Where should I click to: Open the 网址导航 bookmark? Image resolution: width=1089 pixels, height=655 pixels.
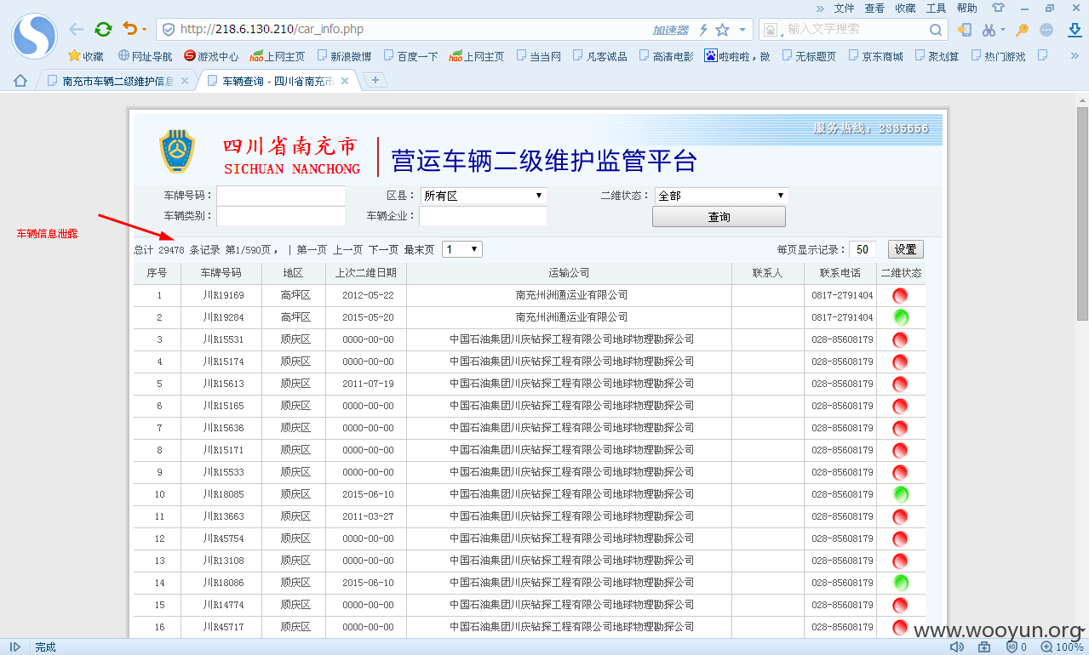145,56
